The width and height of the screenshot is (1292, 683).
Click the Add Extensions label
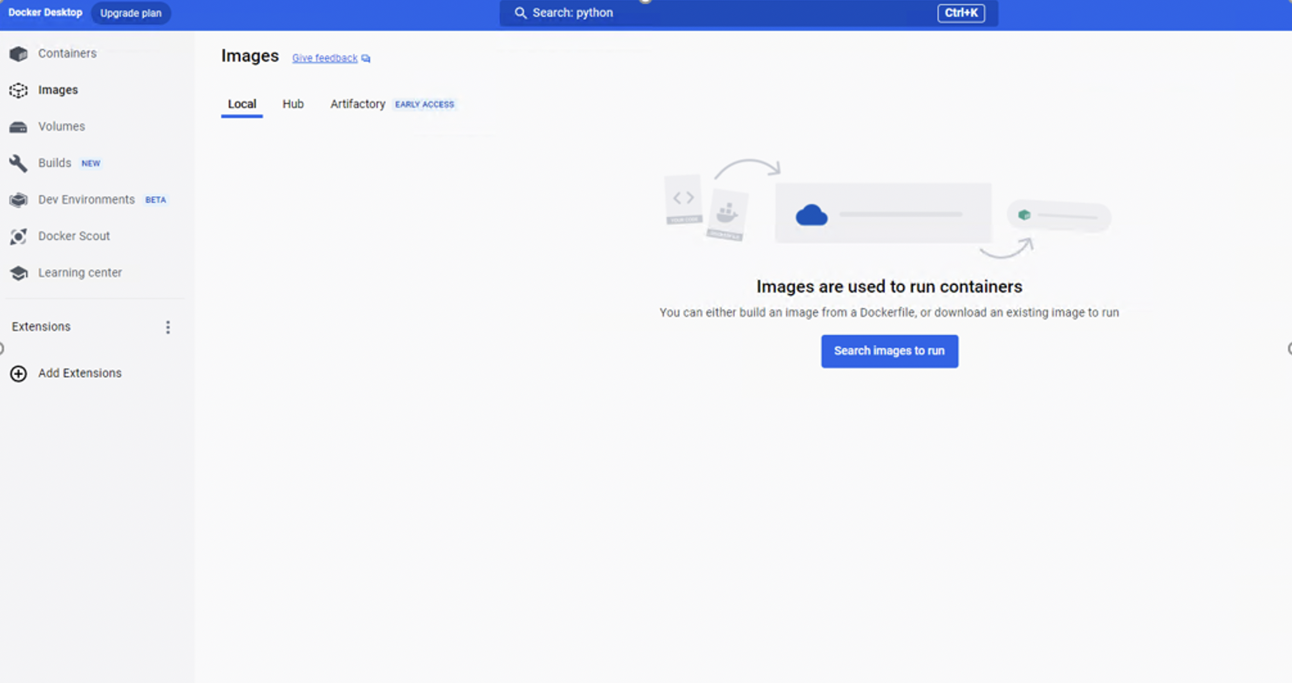pyautogui.click(x=80, y=373)
